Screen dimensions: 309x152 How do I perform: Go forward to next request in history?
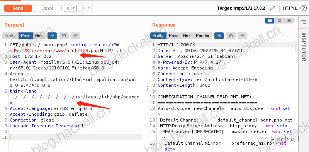[x=83, y=8]
